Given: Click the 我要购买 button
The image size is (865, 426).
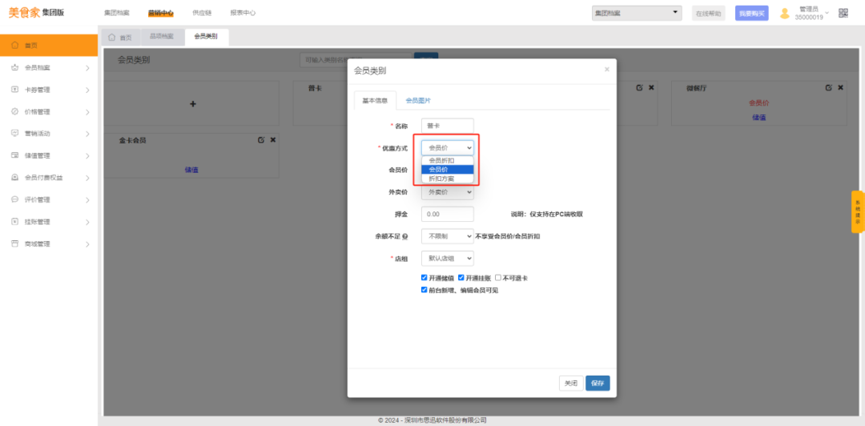Looking at the screenshot, I should click(752, 14).
